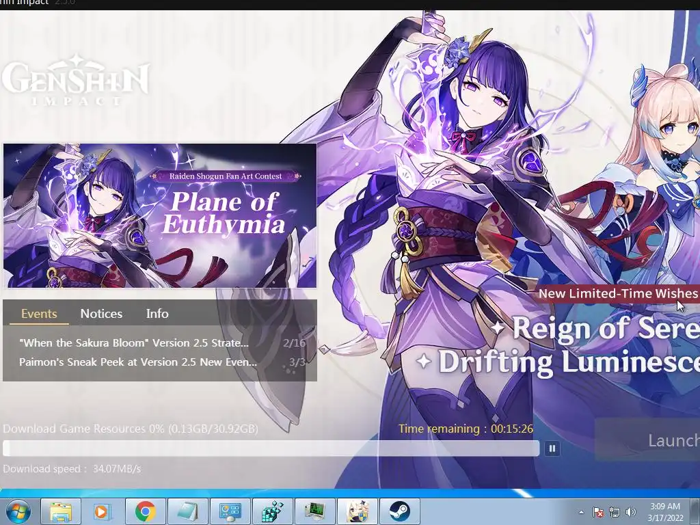This screenshot has height=525, width=700.
Task: Click the Drifting Luminescence banner title
Action: [x=569, y=362]
